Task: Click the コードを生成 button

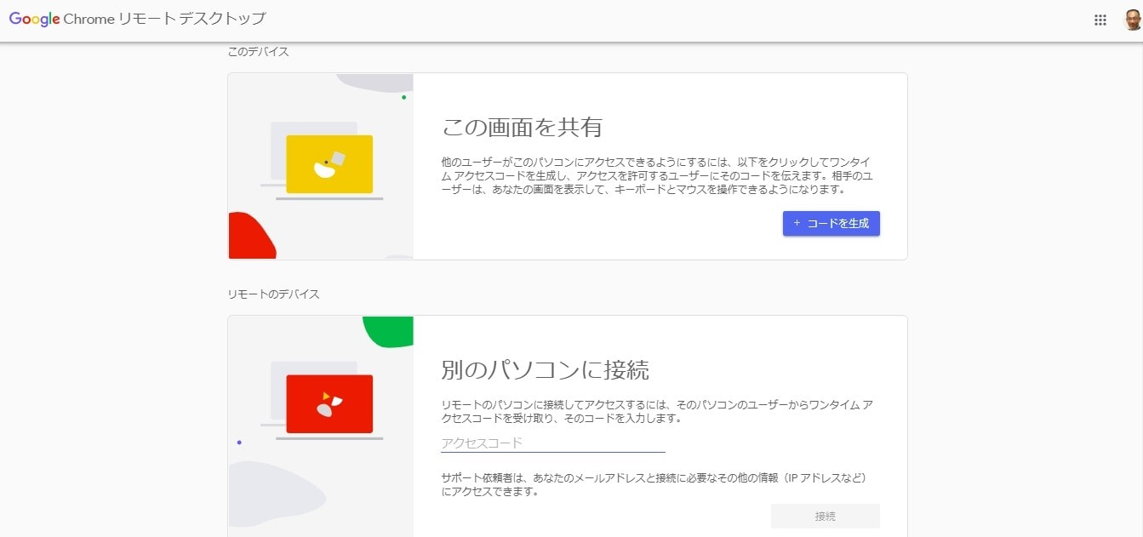Action: [832, 223]
